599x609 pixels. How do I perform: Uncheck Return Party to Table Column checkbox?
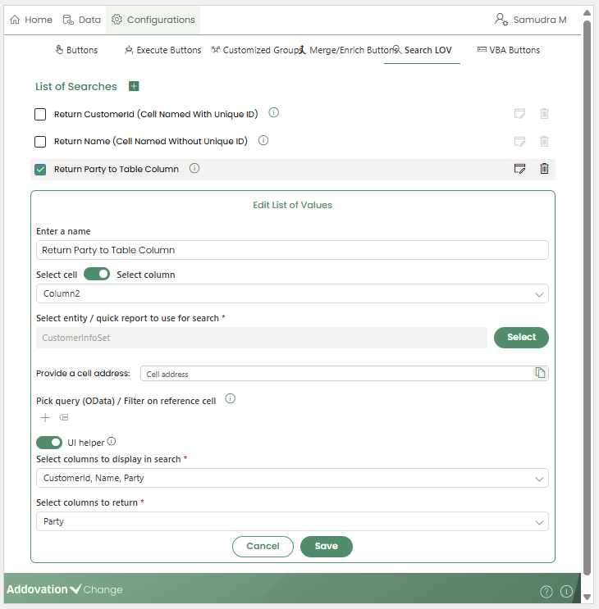coord(40,170)
